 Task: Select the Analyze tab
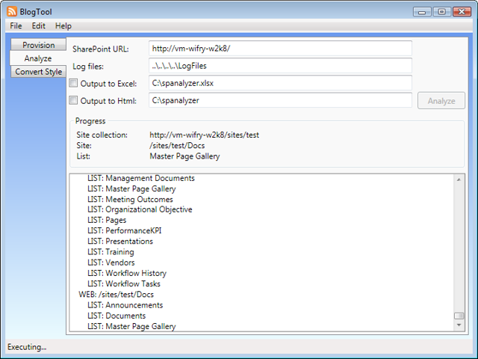click(38, 58)
